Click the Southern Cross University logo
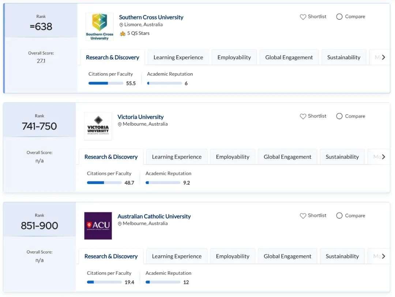The width and height of the screenshot is (395, 297). click(99, 27)
